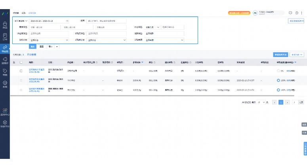
Task: Click the info icon beside 在途库存 column header
Action: click(x=190, y=63)
